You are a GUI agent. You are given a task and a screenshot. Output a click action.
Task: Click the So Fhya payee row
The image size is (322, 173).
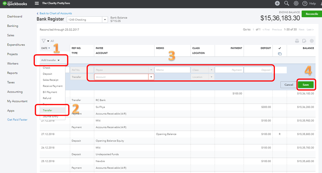pyautogui.click(x=100, y=107)
